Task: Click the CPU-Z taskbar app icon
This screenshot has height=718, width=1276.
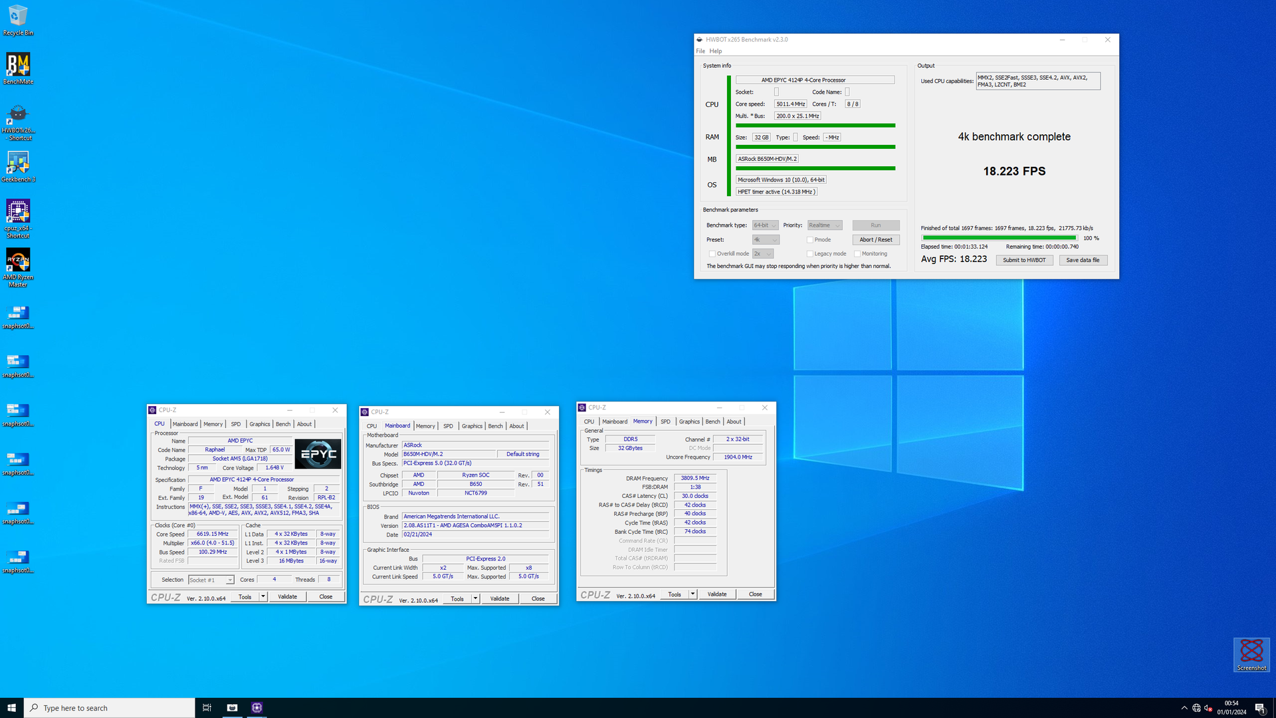Action: click(257, 708)
